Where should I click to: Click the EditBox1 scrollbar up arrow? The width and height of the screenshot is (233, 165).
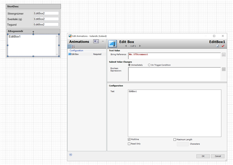[57, 36]
